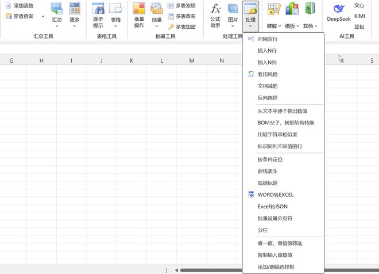Expand the 更多 dropdown arrow

point(75,26)
